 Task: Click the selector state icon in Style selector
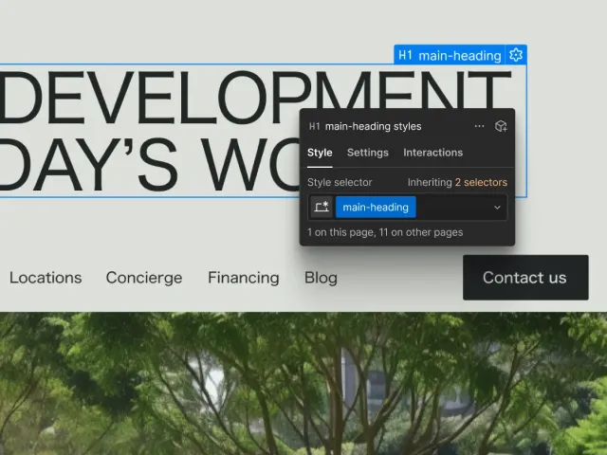tap(322, 208)
